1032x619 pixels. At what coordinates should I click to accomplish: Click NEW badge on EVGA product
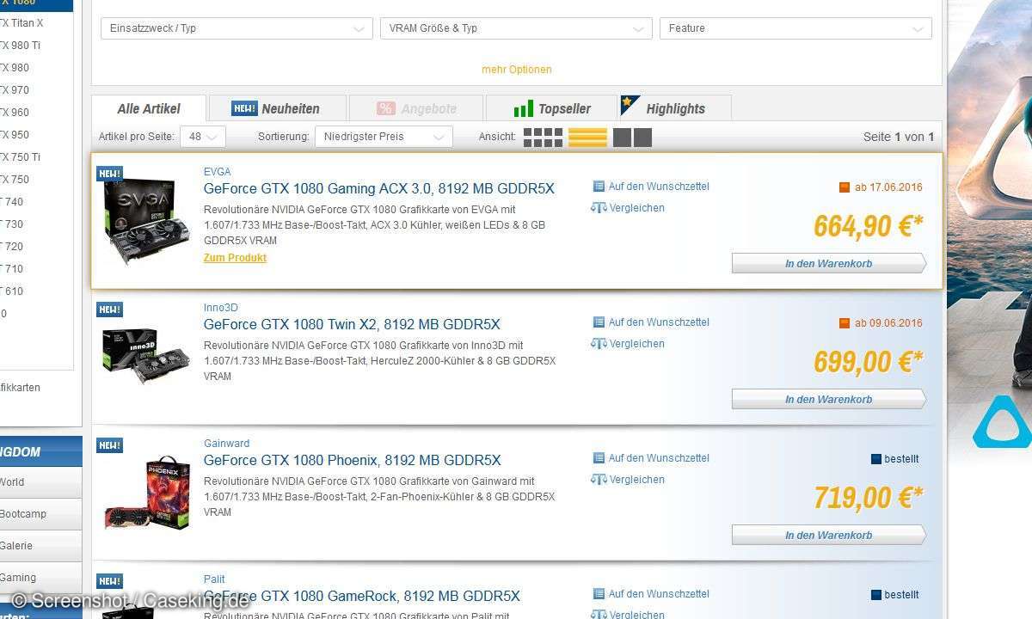point(109,174)
